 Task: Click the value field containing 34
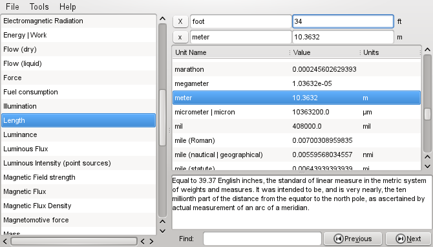(343, 21)
